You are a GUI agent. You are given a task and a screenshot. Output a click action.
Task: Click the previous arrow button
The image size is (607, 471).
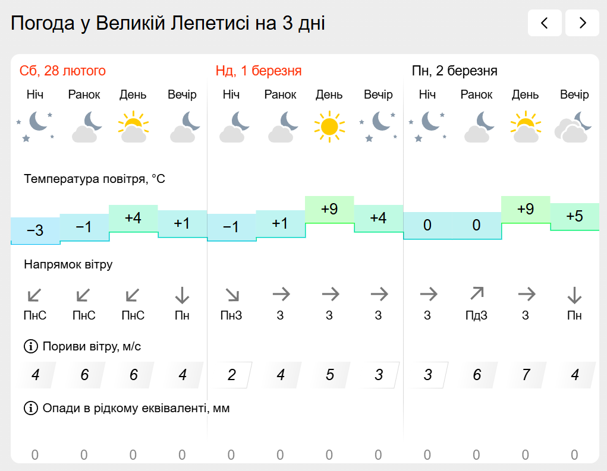click(x=544, y=23)
